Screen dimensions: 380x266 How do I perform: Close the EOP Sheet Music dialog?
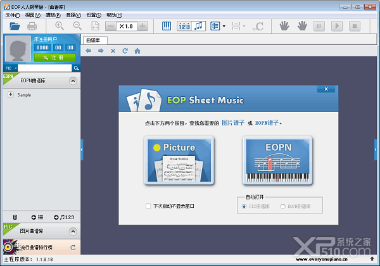click(326, 89)
